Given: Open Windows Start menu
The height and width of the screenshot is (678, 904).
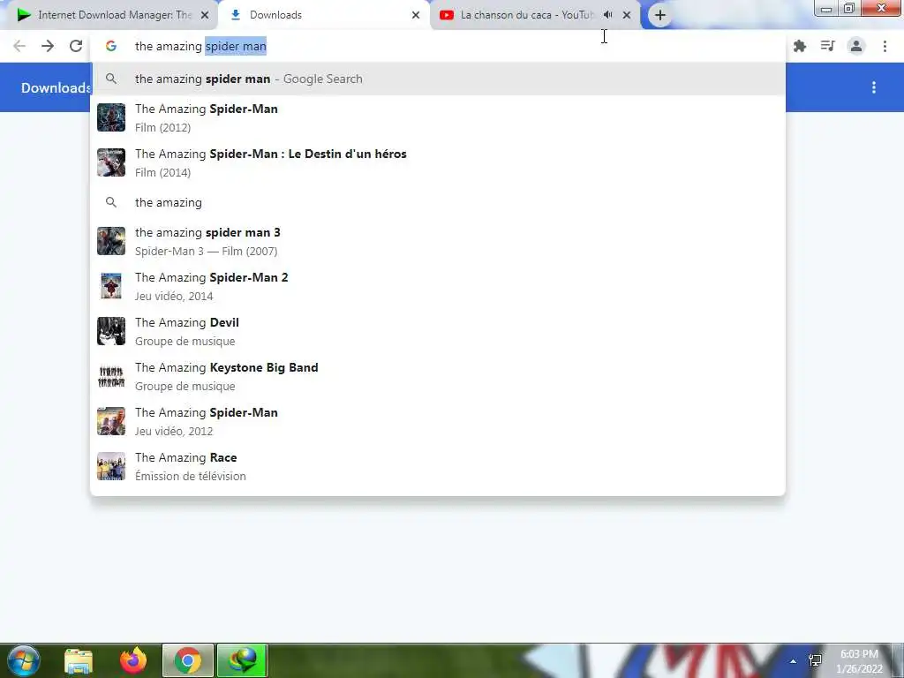Looking at the screenshot, I should 23,660.
